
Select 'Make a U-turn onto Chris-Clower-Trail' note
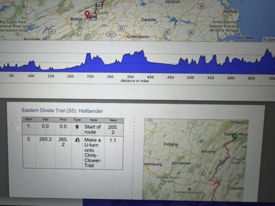pos(92,152)
